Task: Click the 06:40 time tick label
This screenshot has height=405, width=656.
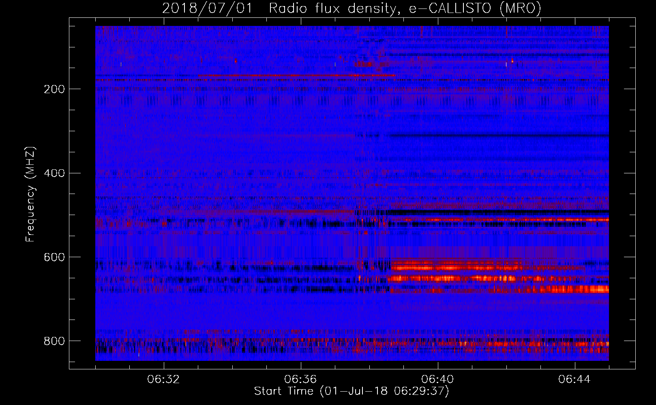Action: click(437, 379)
